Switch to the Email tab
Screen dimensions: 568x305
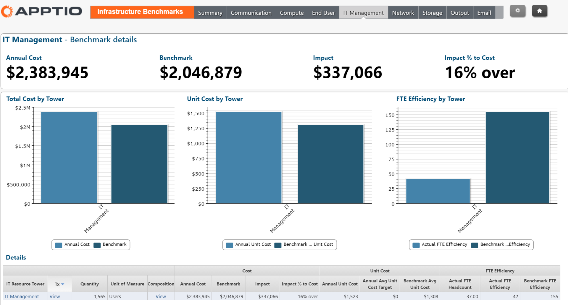484,13
